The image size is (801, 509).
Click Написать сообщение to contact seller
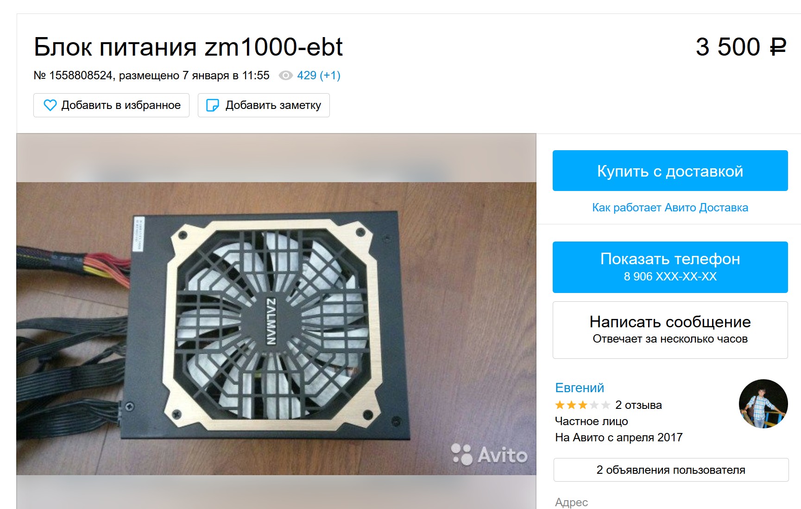tap(670, 330)
